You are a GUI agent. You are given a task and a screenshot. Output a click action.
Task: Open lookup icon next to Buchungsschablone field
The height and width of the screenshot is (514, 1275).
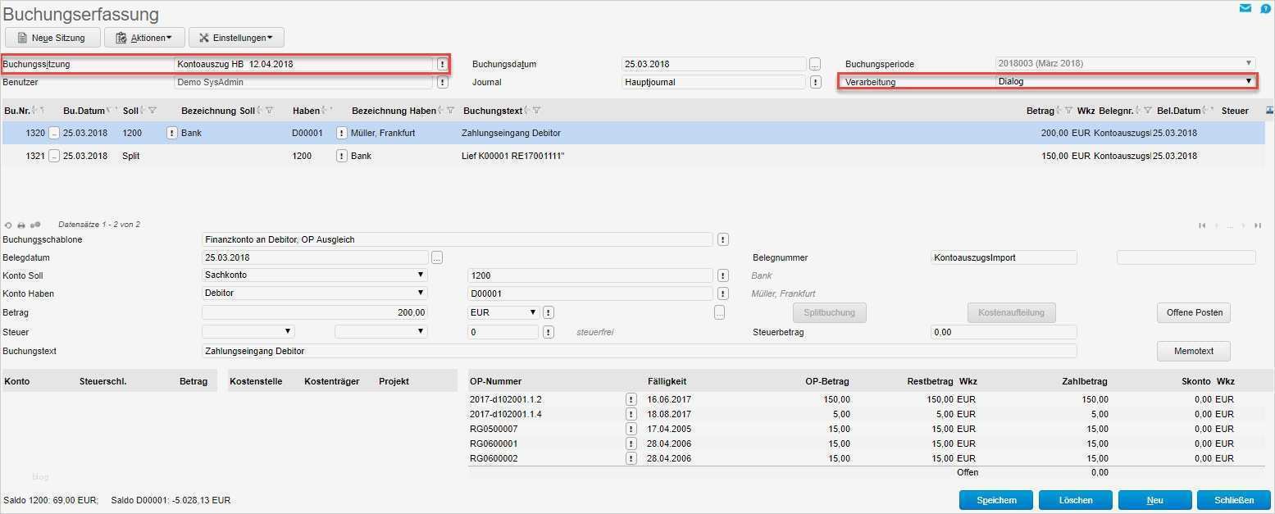point(723,239)
